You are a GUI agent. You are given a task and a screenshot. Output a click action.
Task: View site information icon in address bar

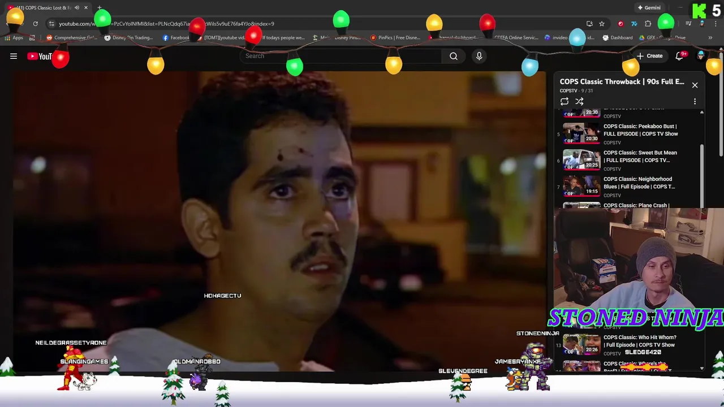tap(51, 24)
